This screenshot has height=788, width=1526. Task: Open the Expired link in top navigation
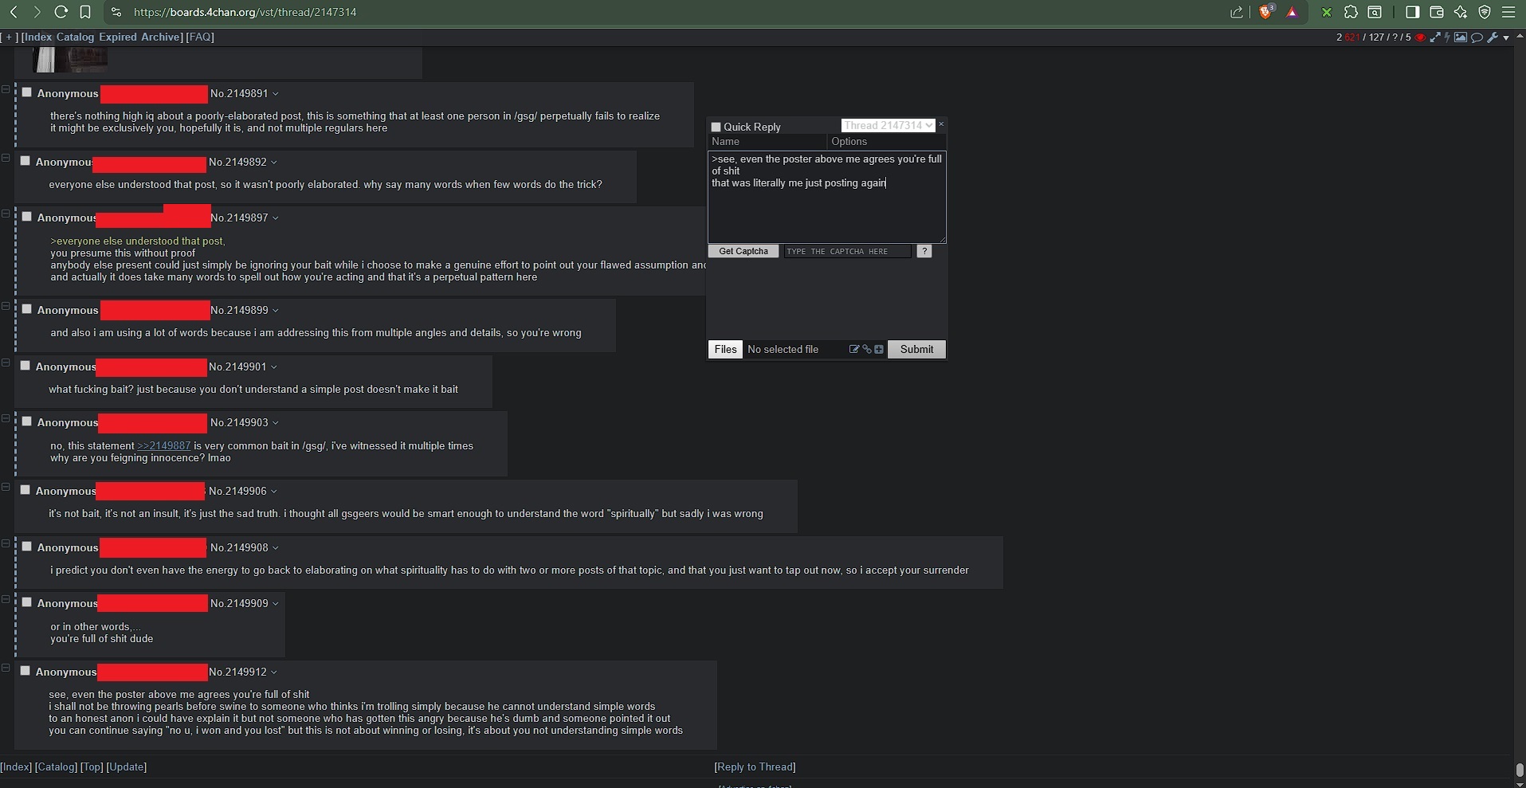coord(118,37)
